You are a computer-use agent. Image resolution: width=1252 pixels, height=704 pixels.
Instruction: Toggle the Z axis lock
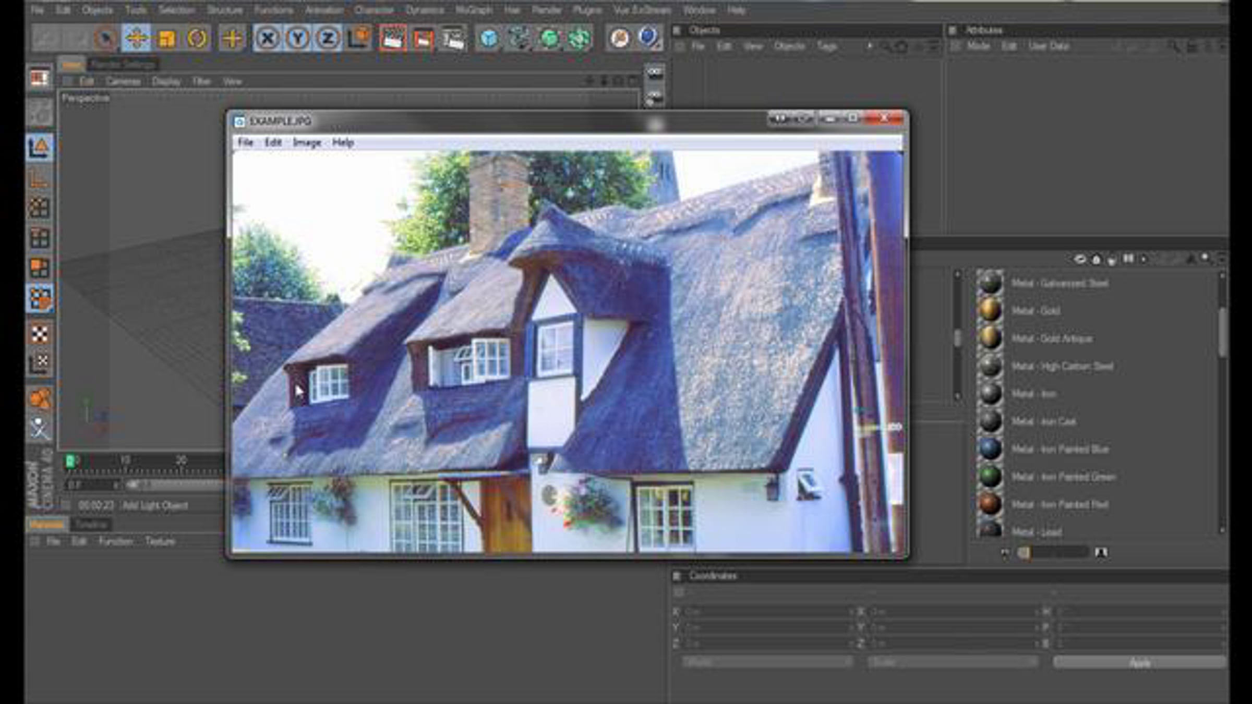pos(328,38)
